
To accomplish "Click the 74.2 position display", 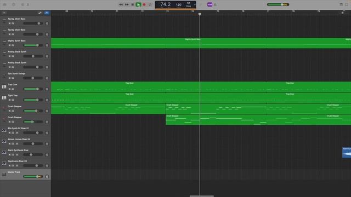I will (x=166, y=4).
